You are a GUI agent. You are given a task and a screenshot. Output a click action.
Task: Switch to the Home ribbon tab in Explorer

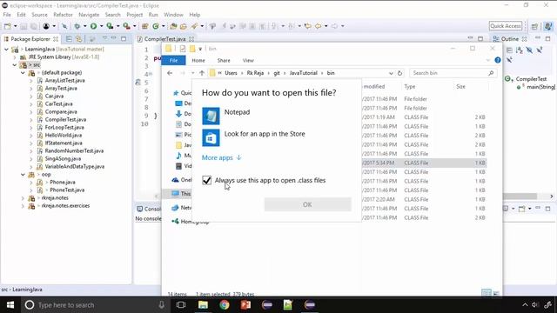[198, 60]
